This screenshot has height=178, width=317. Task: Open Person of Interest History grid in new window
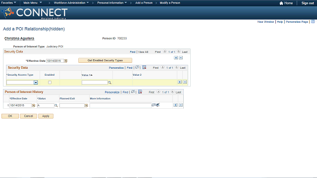[x=133, y=91]
